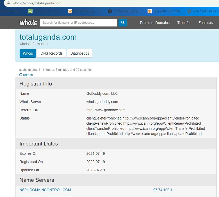
Task: Focus the domain search input field
Action: 79,23
